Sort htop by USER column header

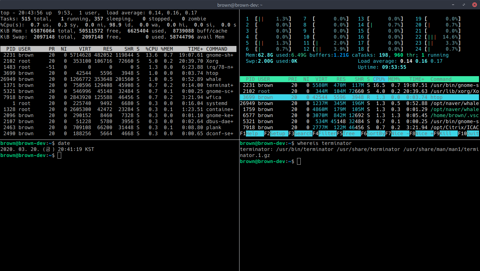click(x=264, y=79)
